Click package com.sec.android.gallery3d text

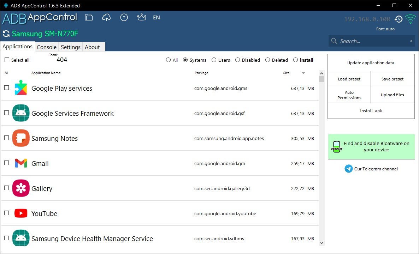[x=222, y=188]
